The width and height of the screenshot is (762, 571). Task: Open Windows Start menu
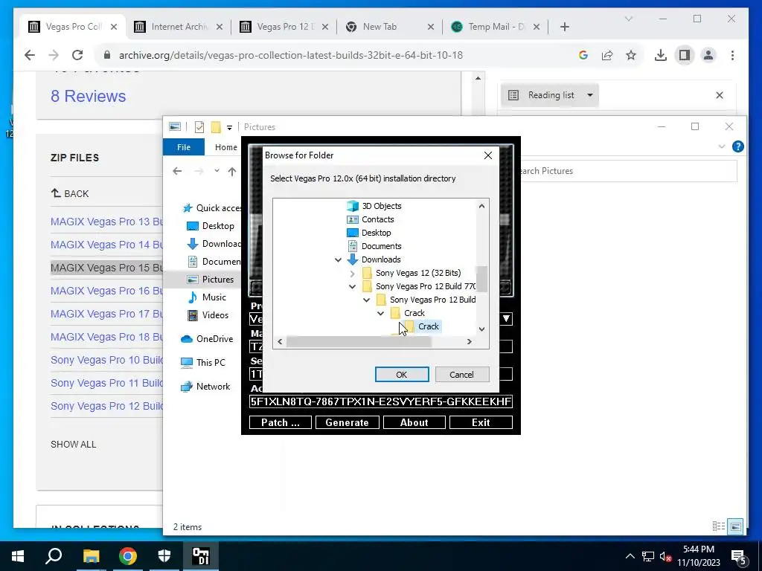pyautogui.click(x=18, y=556)
